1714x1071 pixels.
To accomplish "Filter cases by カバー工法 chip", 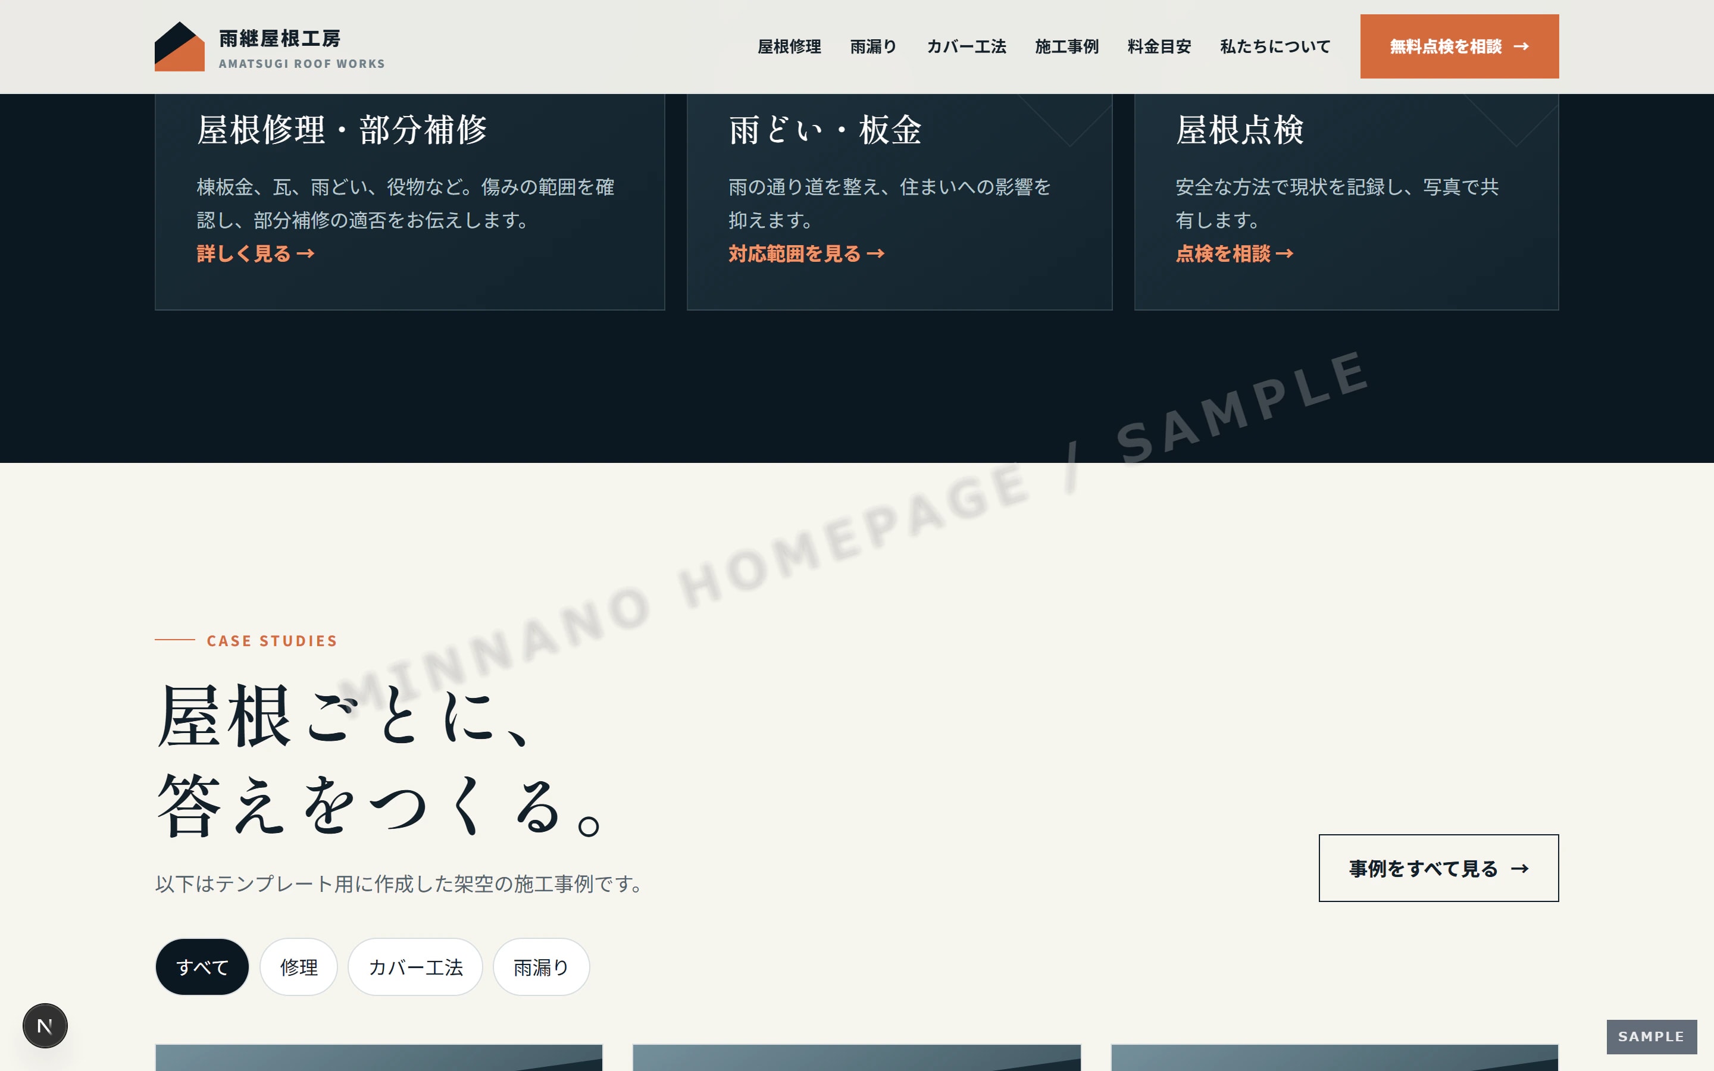I will pyautogui.click(x=415, y=967).
